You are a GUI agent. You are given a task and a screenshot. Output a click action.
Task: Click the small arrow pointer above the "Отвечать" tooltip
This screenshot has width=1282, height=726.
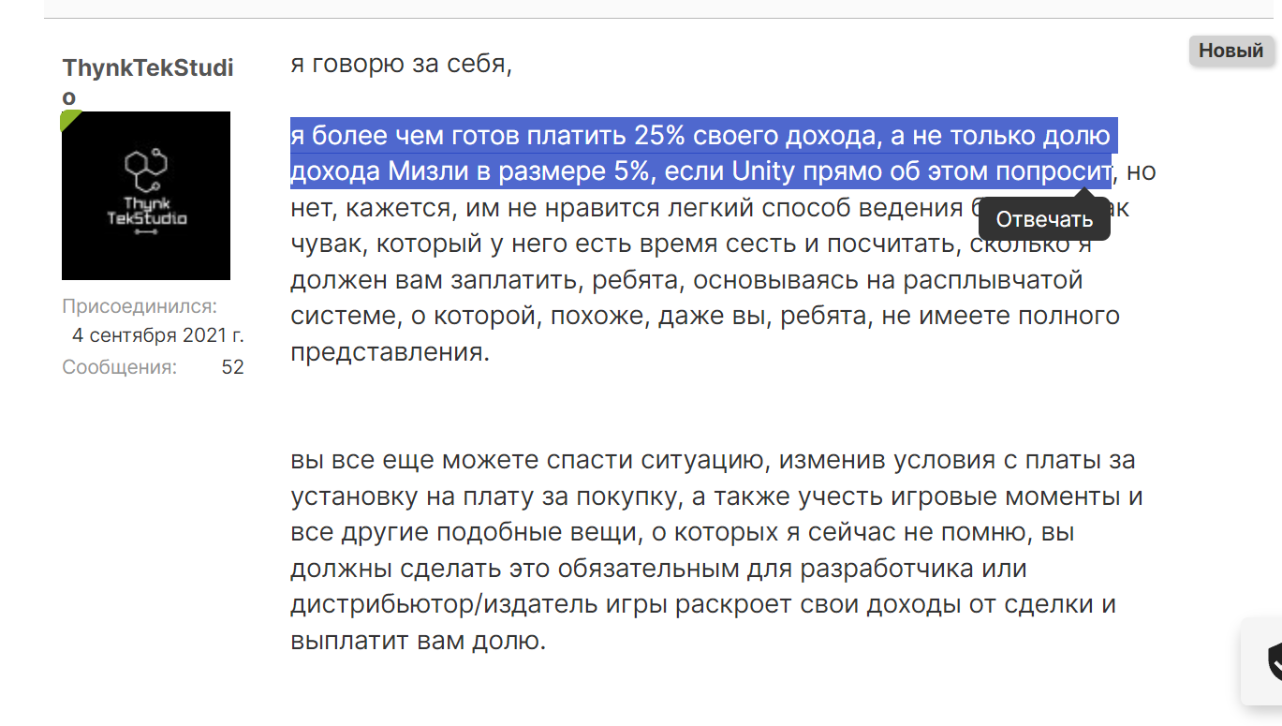point(1086,194)
